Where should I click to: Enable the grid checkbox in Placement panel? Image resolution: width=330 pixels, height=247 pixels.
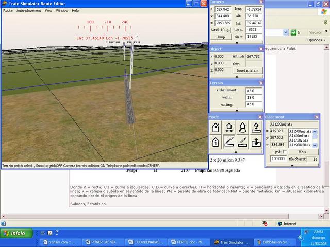pos(286,152)
